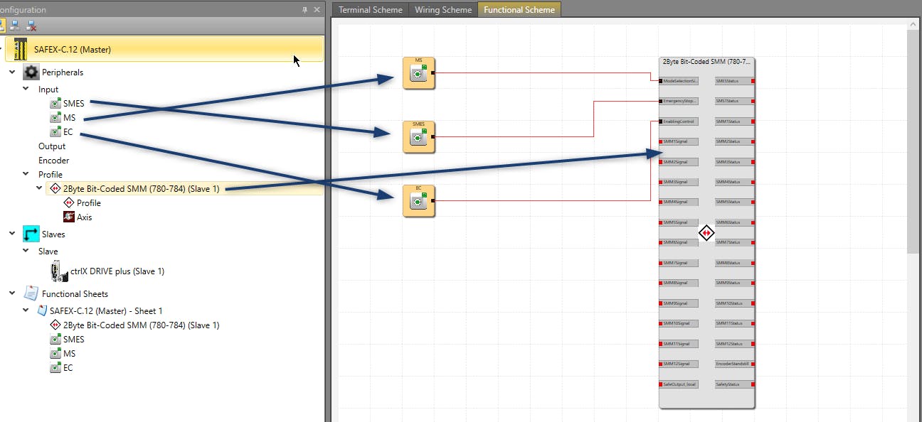Pin the Configuration panel
This screenshot has height=422, width=922.
point(305,10)
